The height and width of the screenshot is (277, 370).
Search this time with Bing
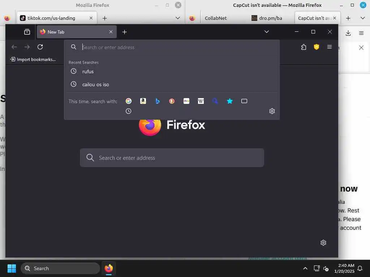pos(158,101)
